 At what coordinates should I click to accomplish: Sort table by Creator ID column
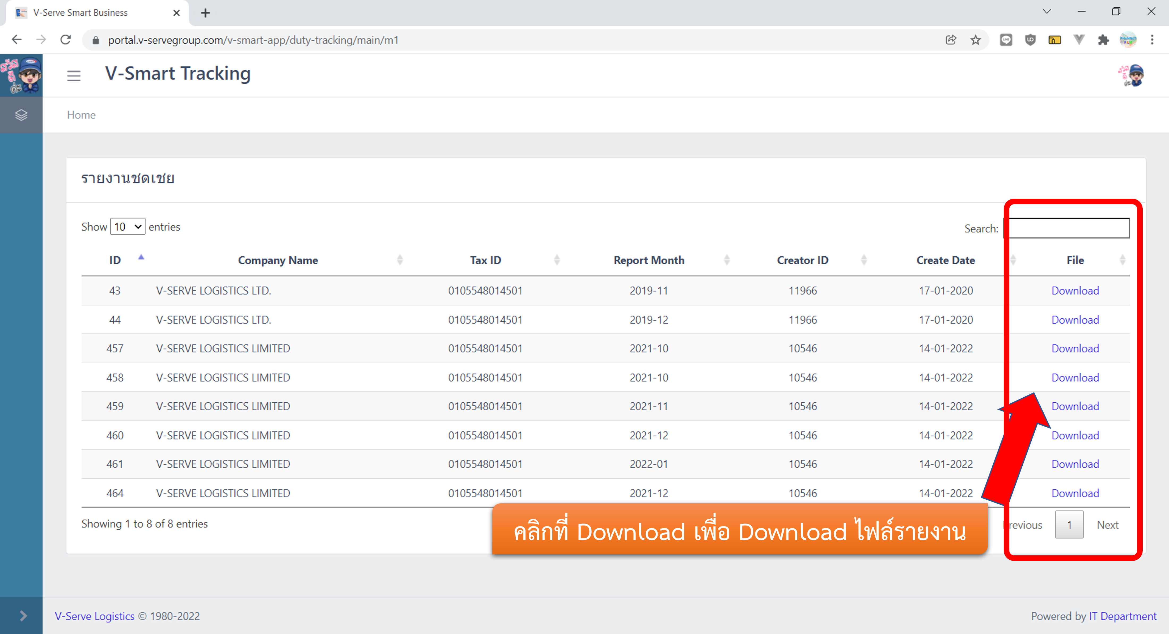pyautogui.click(x=802, y=260)
